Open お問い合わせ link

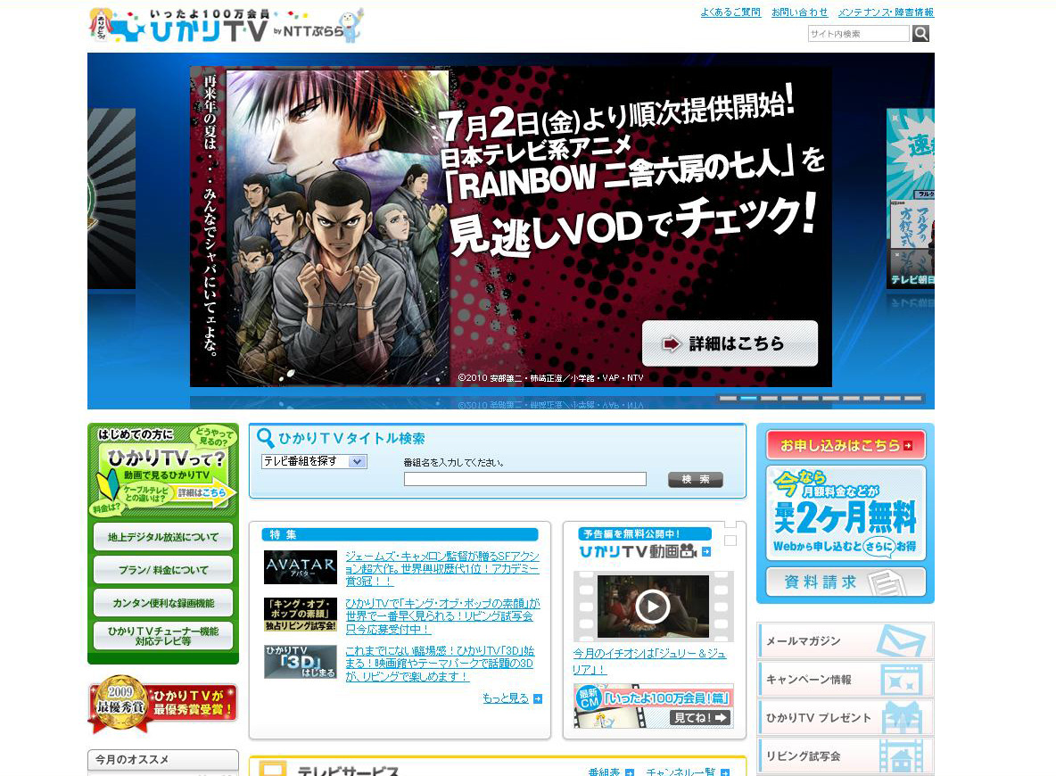(x=799, y=12)
